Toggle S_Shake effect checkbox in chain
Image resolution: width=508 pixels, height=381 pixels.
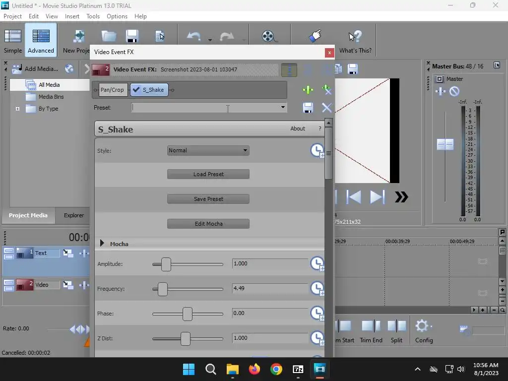tap(136, 90)
